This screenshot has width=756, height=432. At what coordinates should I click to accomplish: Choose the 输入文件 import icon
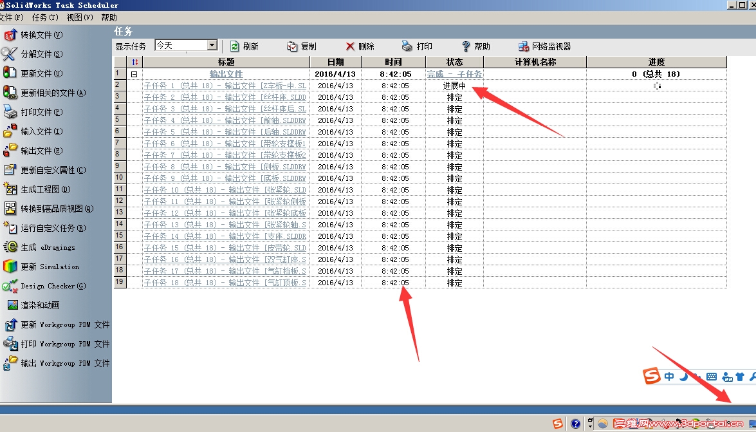pos(10,131)
